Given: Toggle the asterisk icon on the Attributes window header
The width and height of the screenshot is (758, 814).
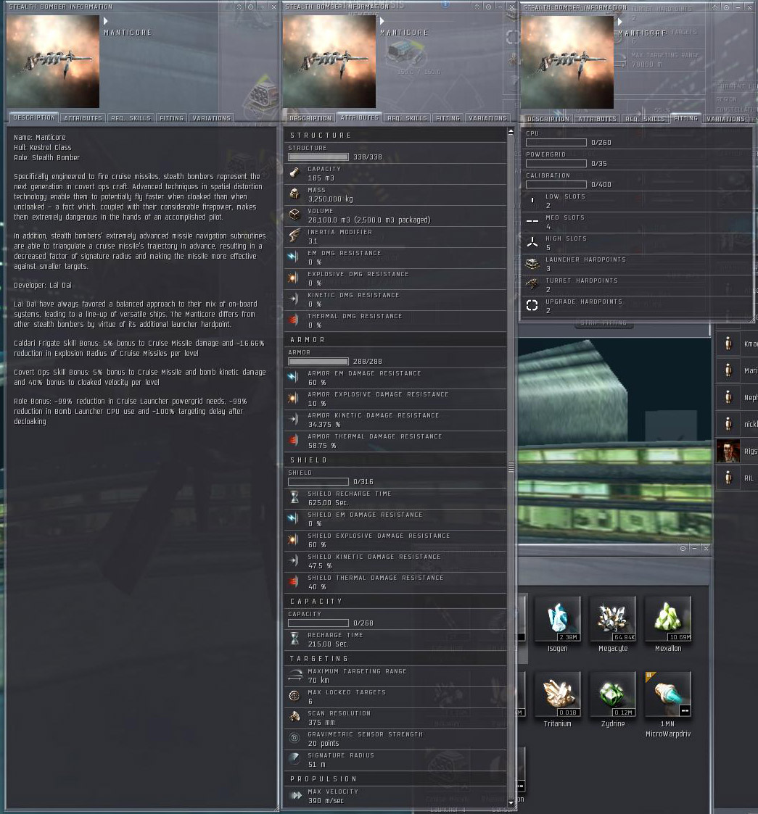Looking at the screenshot, I should point(477,7).
